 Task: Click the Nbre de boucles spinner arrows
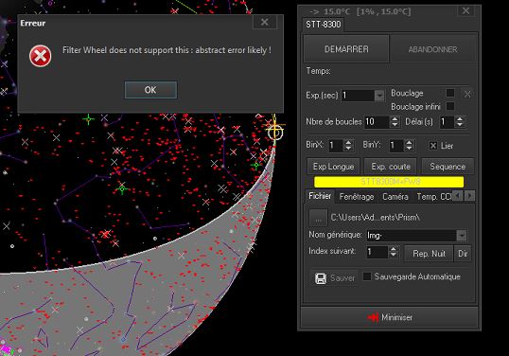pos(395,122)
